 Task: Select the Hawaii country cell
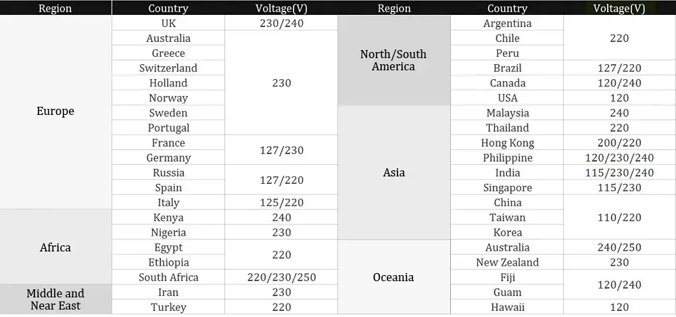(507, 307)
